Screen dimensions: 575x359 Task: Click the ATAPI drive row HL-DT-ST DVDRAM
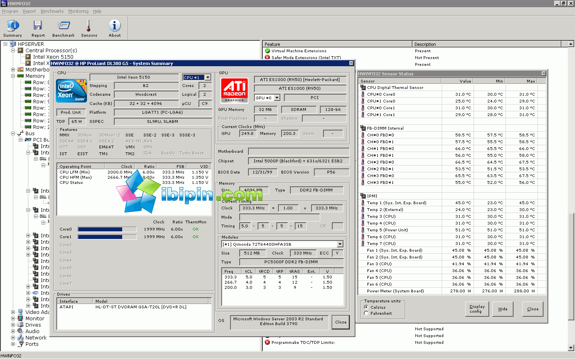134,307
